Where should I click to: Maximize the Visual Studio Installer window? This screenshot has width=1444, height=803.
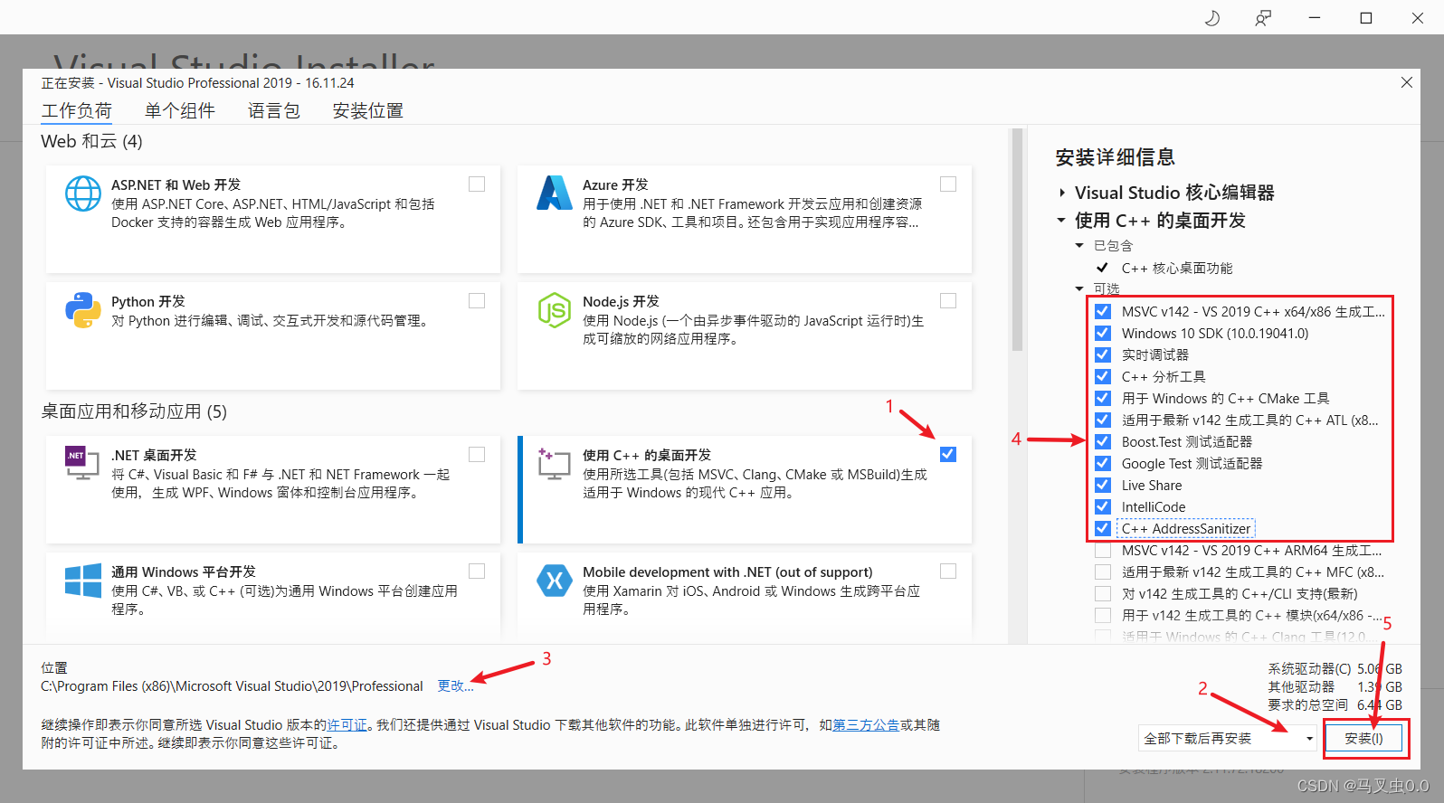pyautogui.click(x=1366, y=18)
